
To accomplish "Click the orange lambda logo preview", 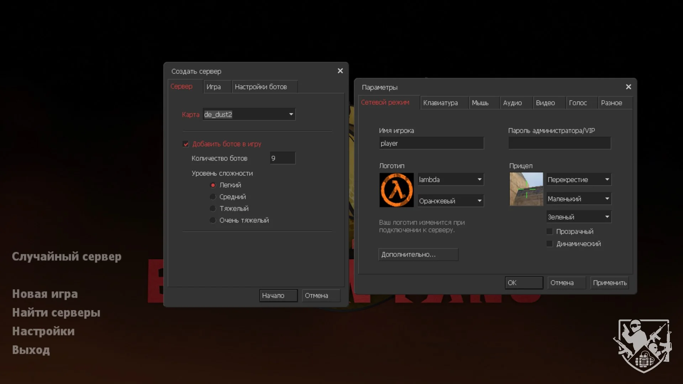I will pos(396,190).
